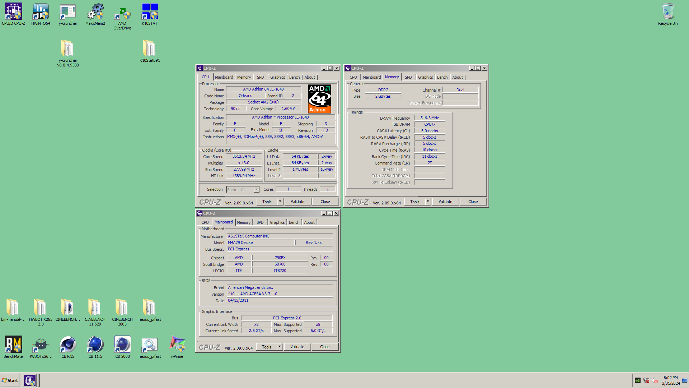Click Tools button in the Mainboard window
The width and height of the screenshot is (689, 388).
click(x=267, y=347)
